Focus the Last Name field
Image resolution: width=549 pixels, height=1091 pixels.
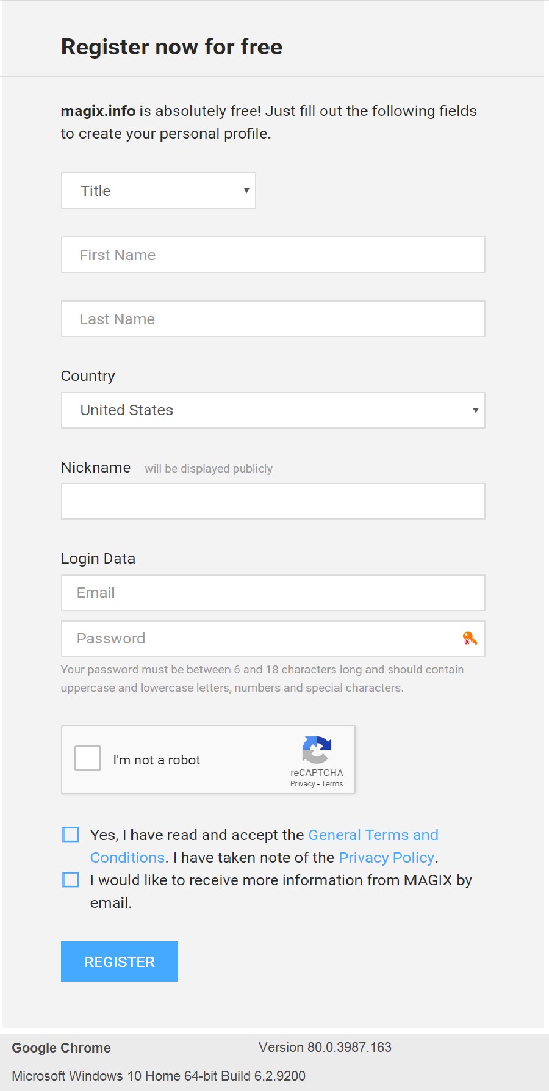point(273,319)
